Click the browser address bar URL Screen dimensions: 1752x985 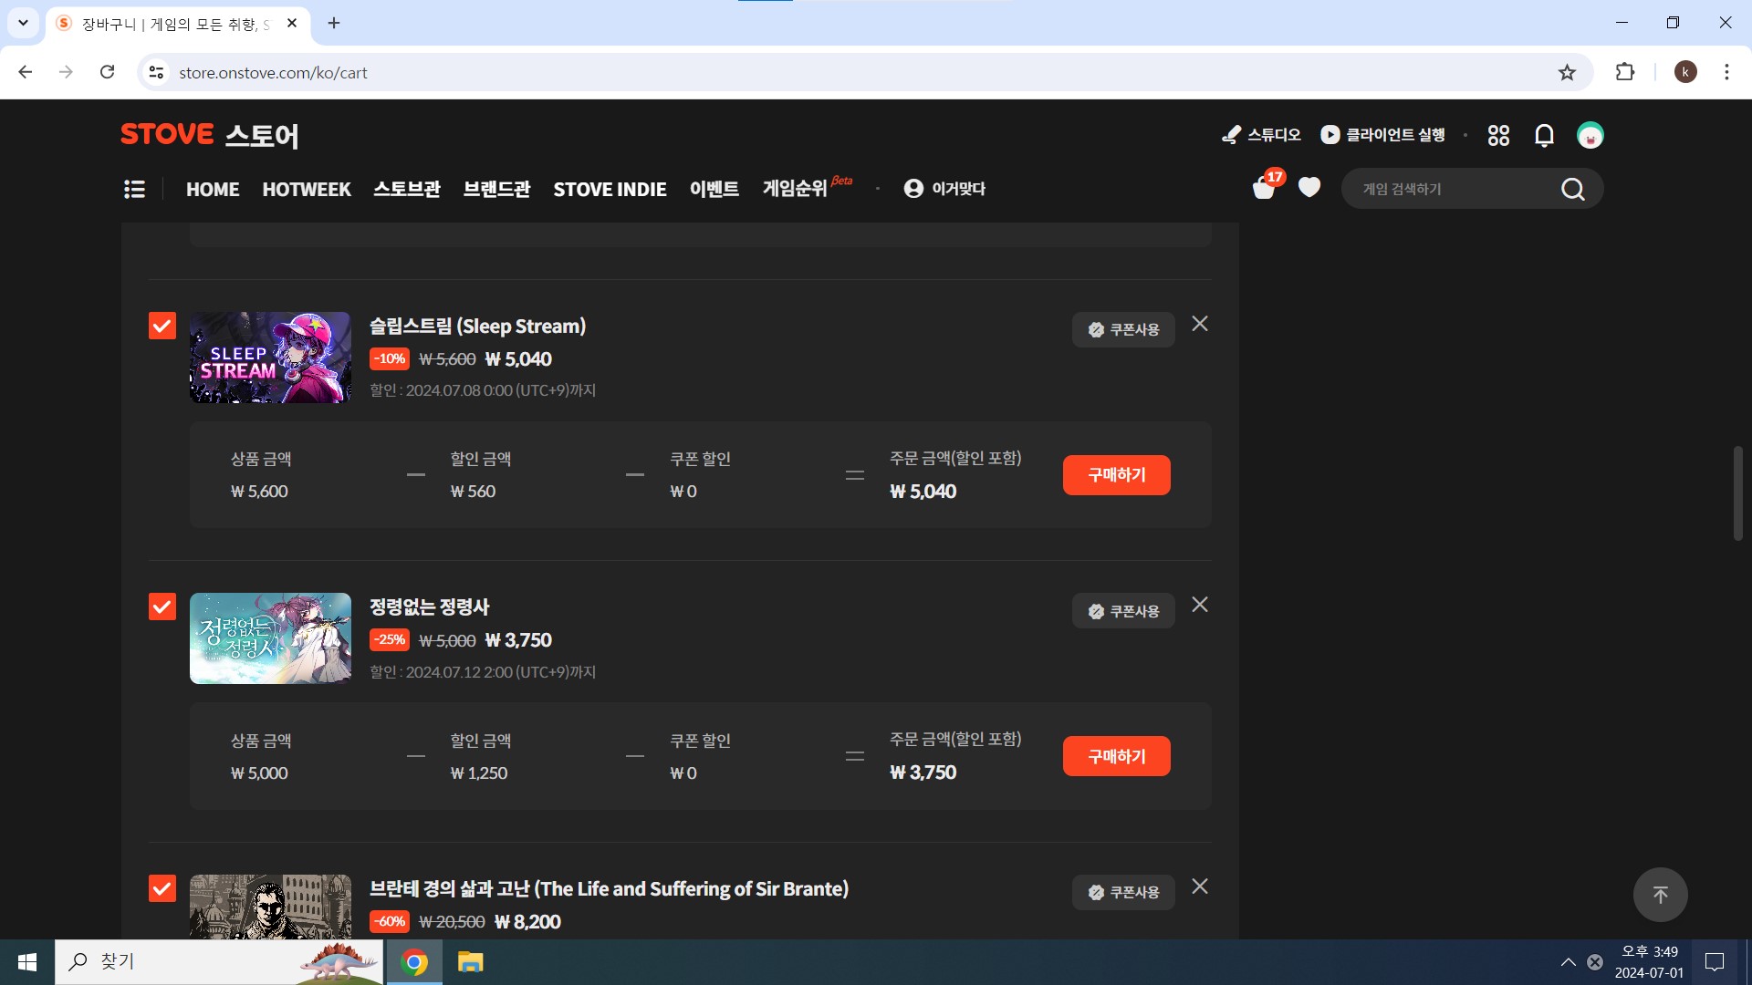click(273, 72)
